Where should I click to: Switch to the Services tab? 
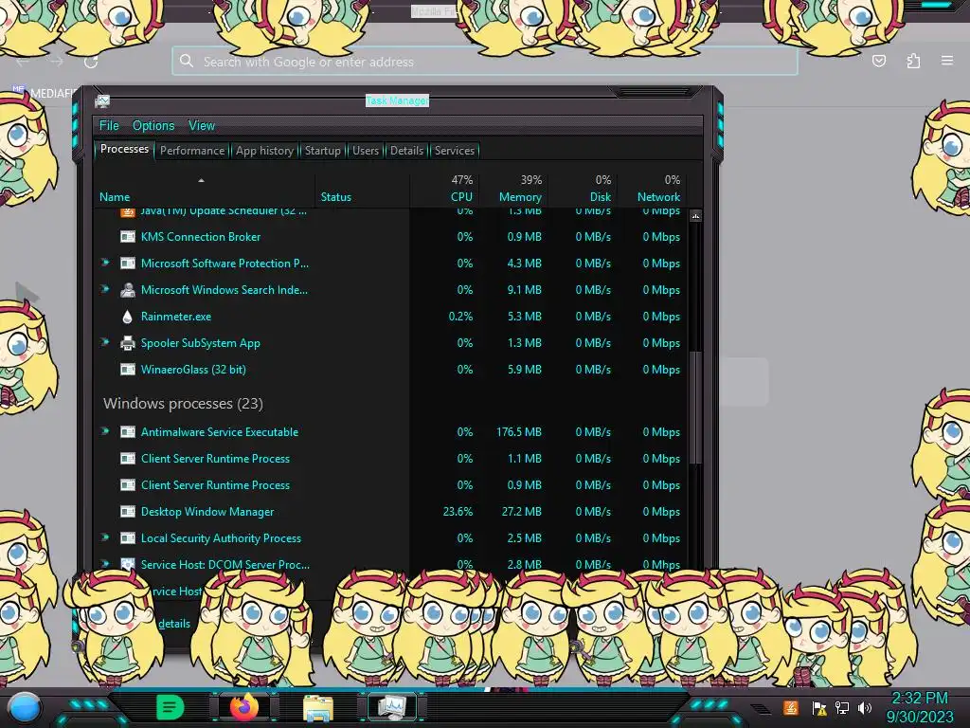click(454, 151)
